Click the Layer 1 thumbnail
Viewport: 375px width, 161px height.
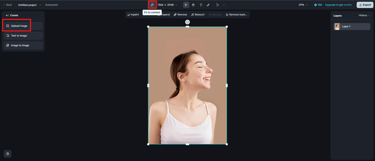337,27
